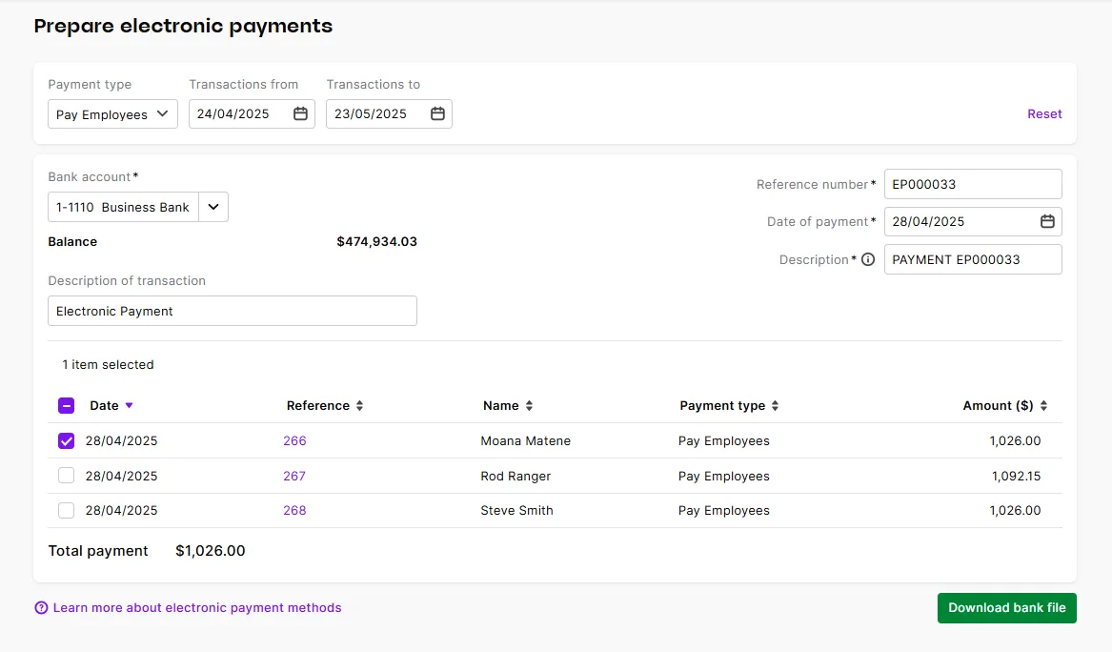
Task: Open the Payment type dropdown
Action: tap(111, 113)
